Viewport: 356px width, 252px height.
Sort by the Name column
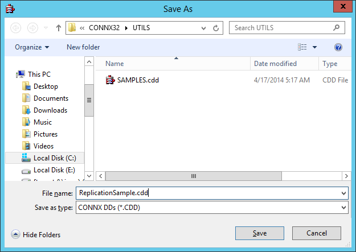(173, 64)
